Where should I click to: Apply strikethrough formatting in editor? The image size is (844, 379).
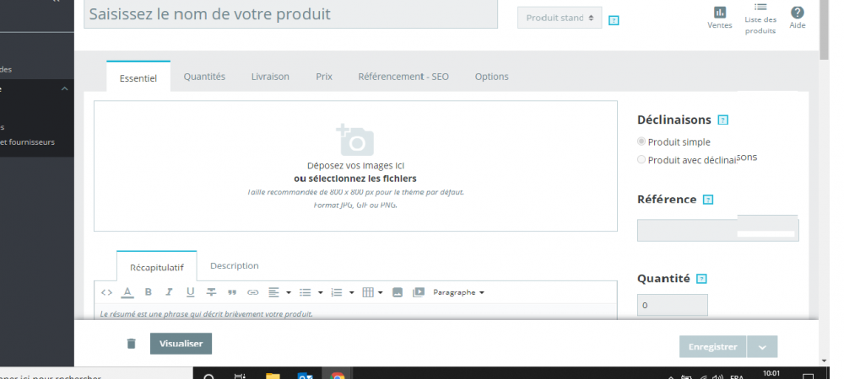[212, 292]
